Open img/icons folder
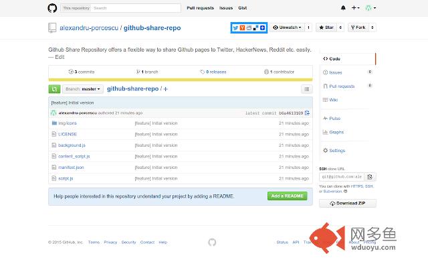The height and width of the screenshot is (268, 428). 68,123
